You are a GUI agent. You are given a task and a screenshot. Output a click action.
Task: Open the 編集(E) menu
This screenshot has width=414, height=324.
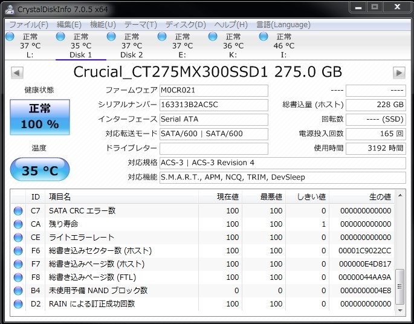(x=69, y=25)
